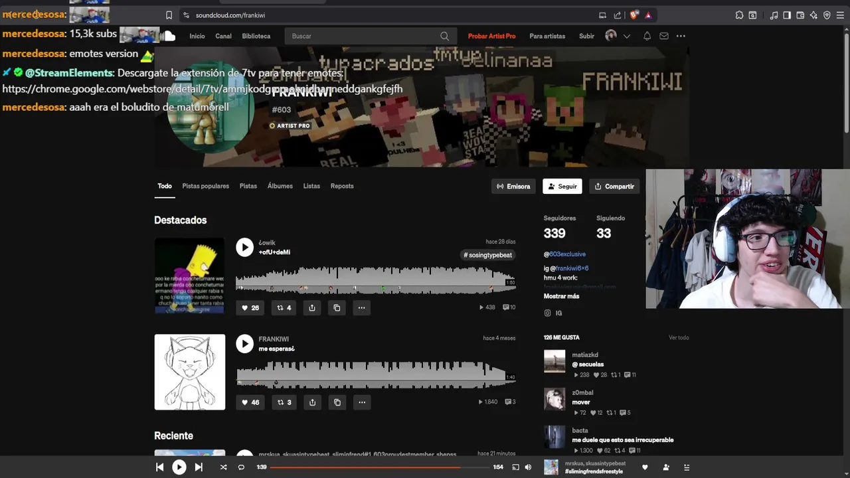
Task: Open Brave media playlist music note icon
Action: pyautogui.click(x=774, y=15)
